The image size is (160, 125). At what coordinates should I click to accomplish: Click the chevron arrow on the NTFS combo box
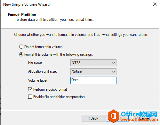coord(114,63)
